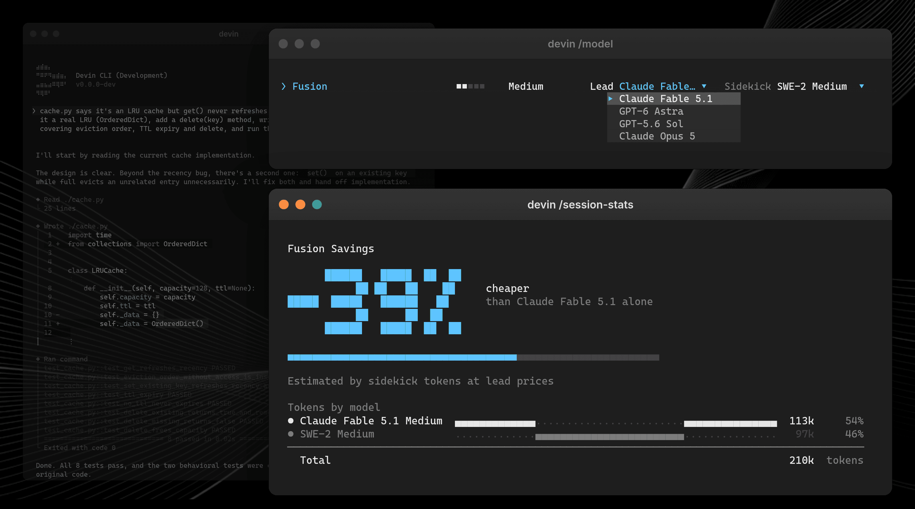Click the 'test_ttl_expiry PASSED' test line
Image resolution: width=915 pixels, height=509 pixels.
[118, 395]
